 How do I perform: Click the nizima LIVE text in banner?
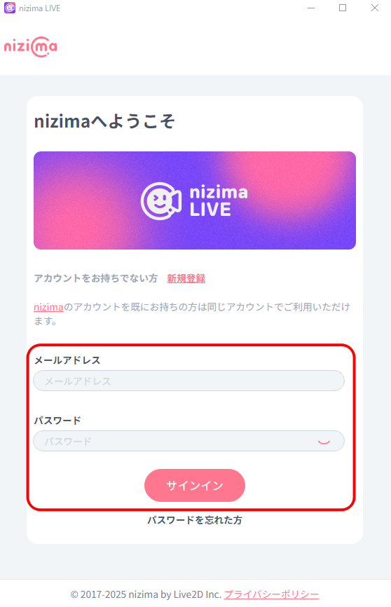219,201
